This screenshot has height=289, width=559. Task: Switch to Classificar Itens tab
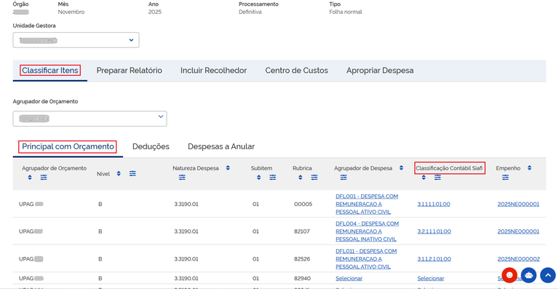click(x=50, y=71)
